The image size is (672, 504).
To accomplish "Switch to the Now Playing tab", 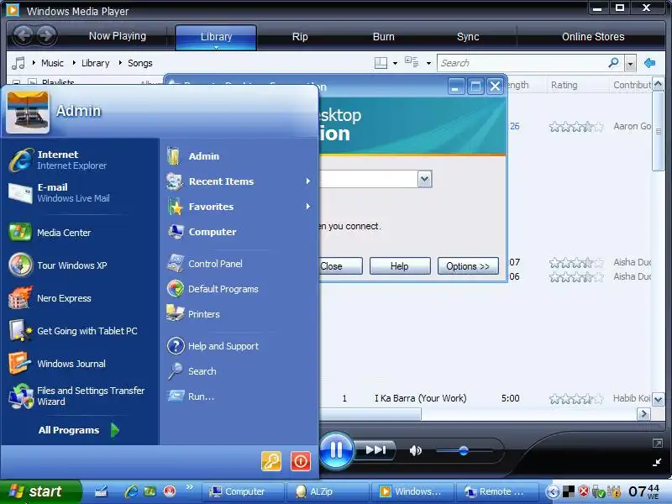I will 118,36.
